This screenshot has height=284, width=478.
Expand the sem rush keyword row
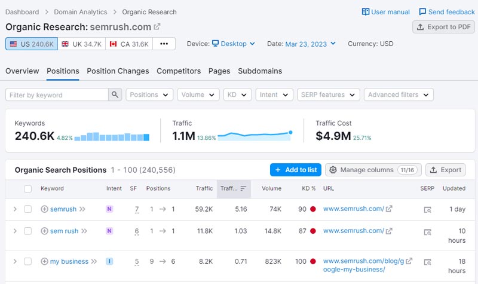coord(15,231)
